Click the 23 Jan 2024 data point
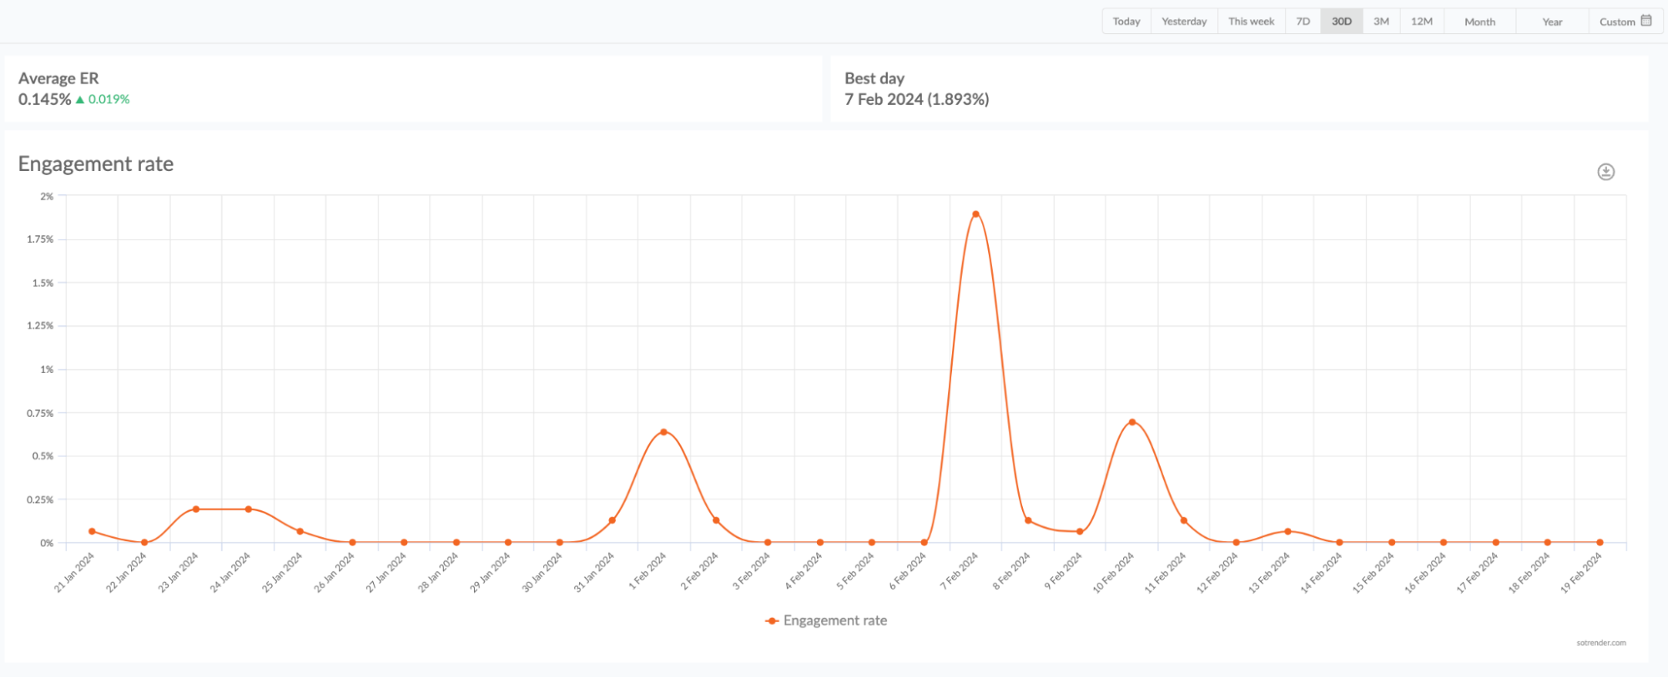 (x=196, y=509)
